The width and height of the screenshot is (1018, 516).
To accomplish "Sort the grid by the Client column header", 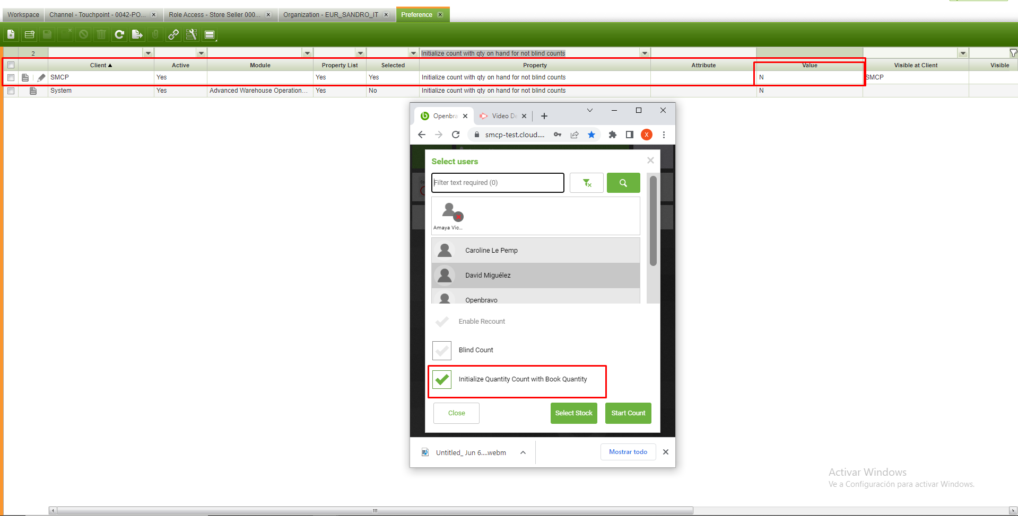I will coord(101,65).
